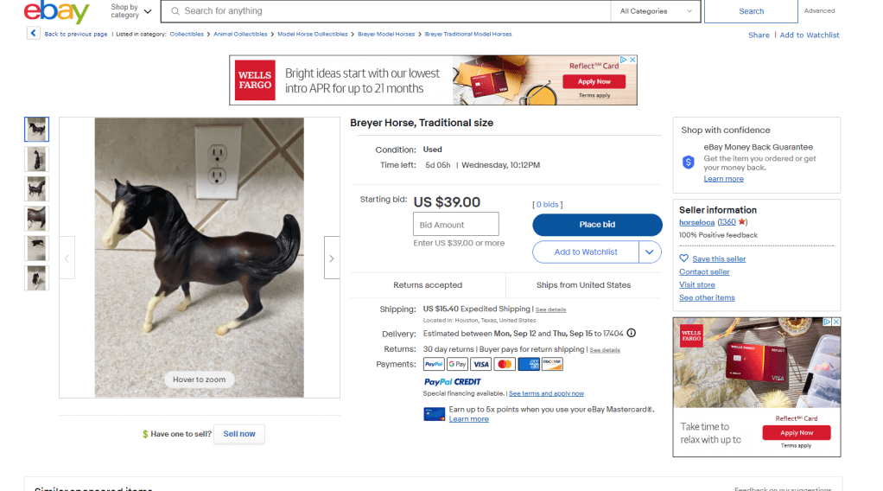The image size is (883, 491).
Task: Click the eBay logo
Action: [56, 12]
